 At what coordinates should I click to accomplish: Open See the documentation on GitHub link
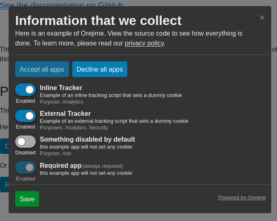point(62,5)
